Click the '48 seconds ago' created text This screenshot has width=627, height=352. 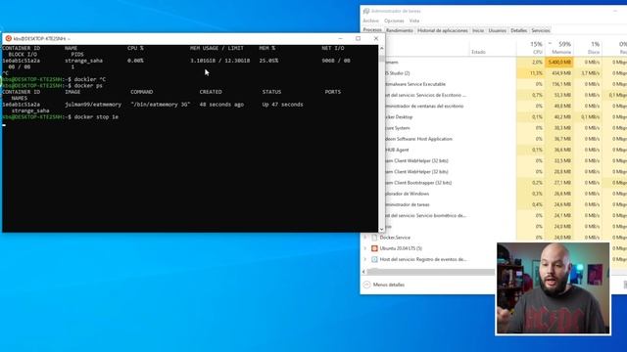(221, 105)
